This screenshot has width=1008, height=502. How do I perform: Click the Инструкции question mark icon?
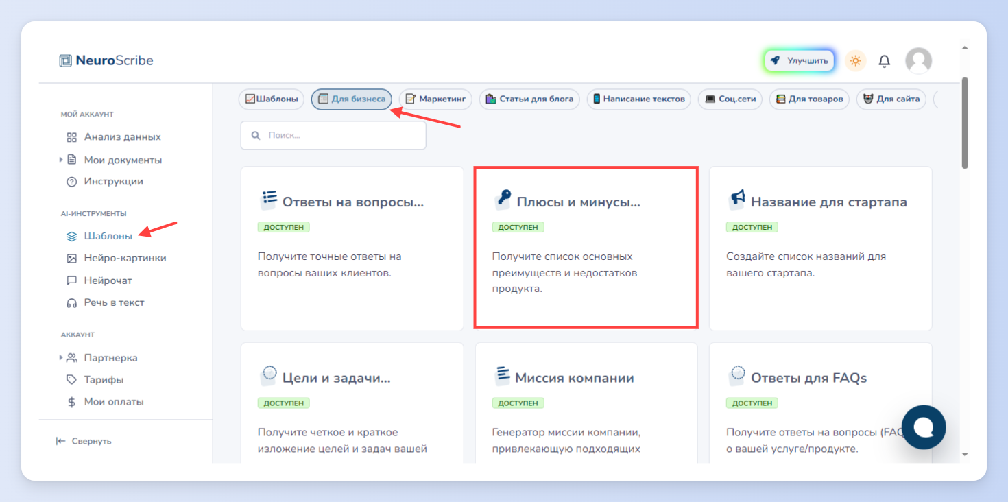72,182
